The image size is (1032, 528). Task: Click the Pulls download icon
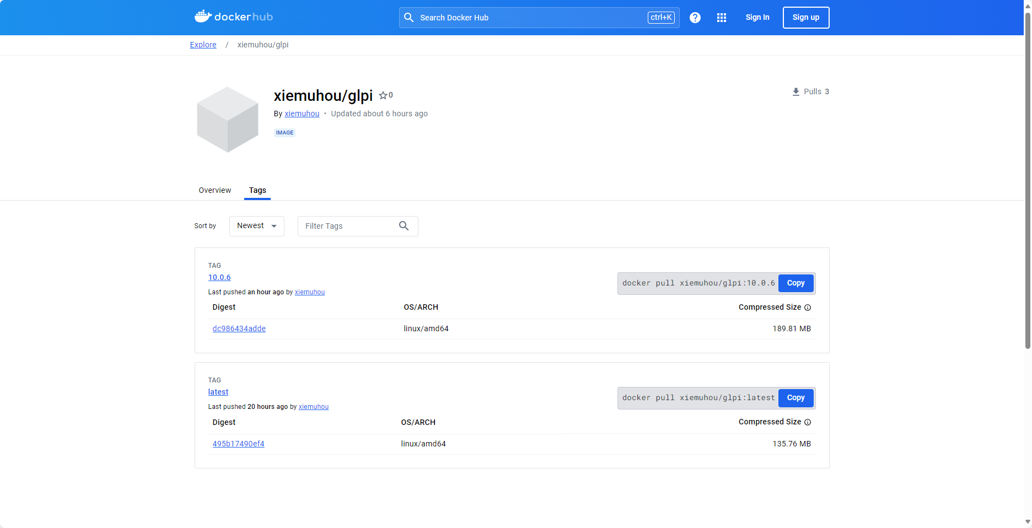tap(796, 92)
